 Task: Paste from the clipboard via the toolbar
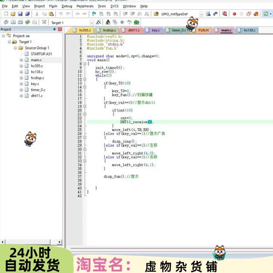tap(51, 14)
